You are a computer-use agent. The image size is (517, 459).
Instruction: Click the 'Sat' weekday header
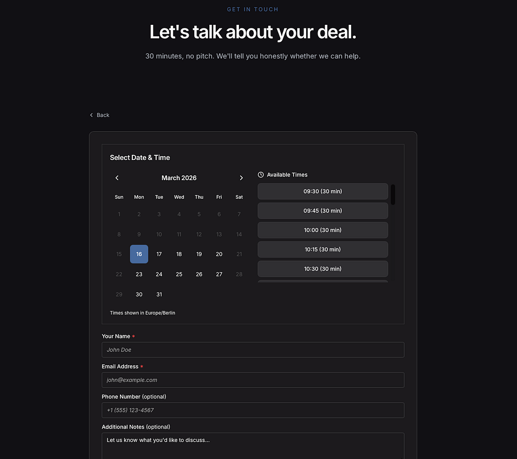[x=239, y=197]
